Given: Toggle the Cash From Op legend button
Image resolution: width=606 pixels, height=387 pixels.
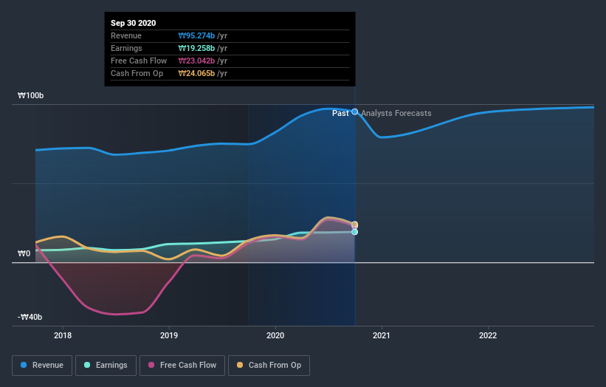Looking at the screenshot, I should [x=269, y=366].
